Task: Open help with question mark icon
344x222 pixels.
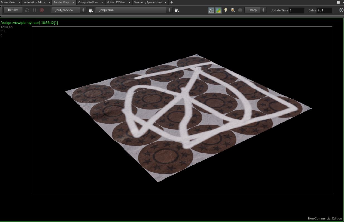Action: point(341,10)
